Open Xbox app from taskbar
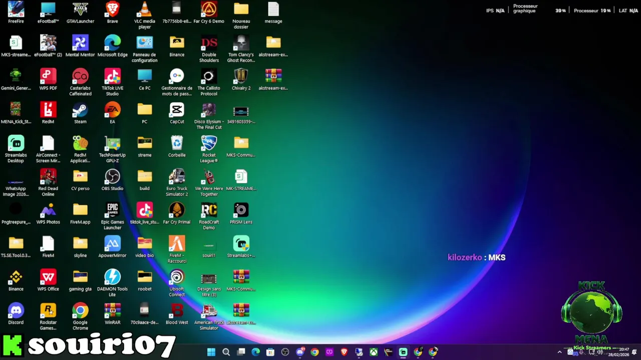641x360 pixels. (374, 352)
